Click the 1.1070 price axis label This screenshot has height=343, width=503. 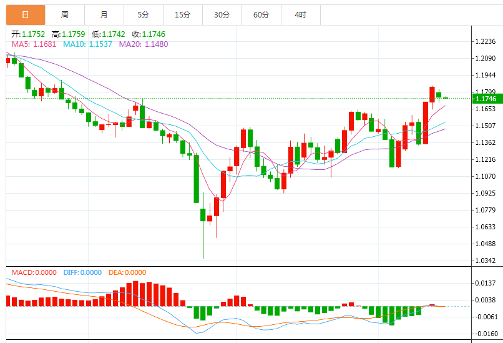pos(486,176)
